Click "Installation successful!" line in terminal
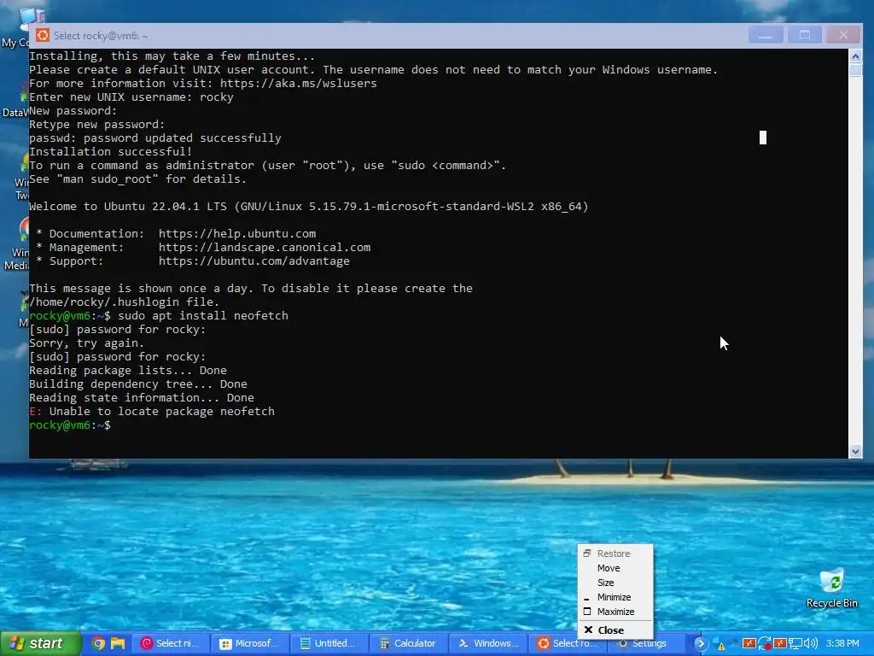Image resolution: width=874 pixels, height=656 pixels. pos(110,151)
